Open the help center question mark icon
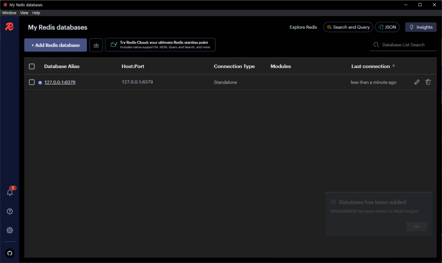The height and width of the screenshot is (263, 442). click(x=10, y=212)
